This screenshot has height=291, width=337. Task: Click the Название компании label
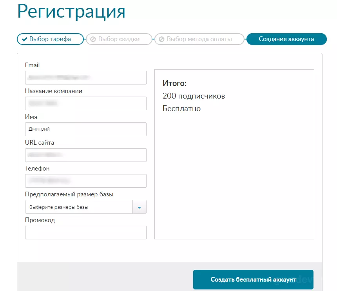54,91
